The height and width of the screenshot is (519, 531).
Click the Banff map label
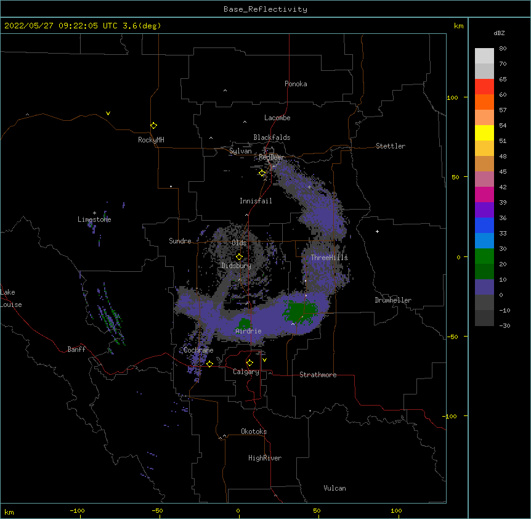(x=76, y=349)
